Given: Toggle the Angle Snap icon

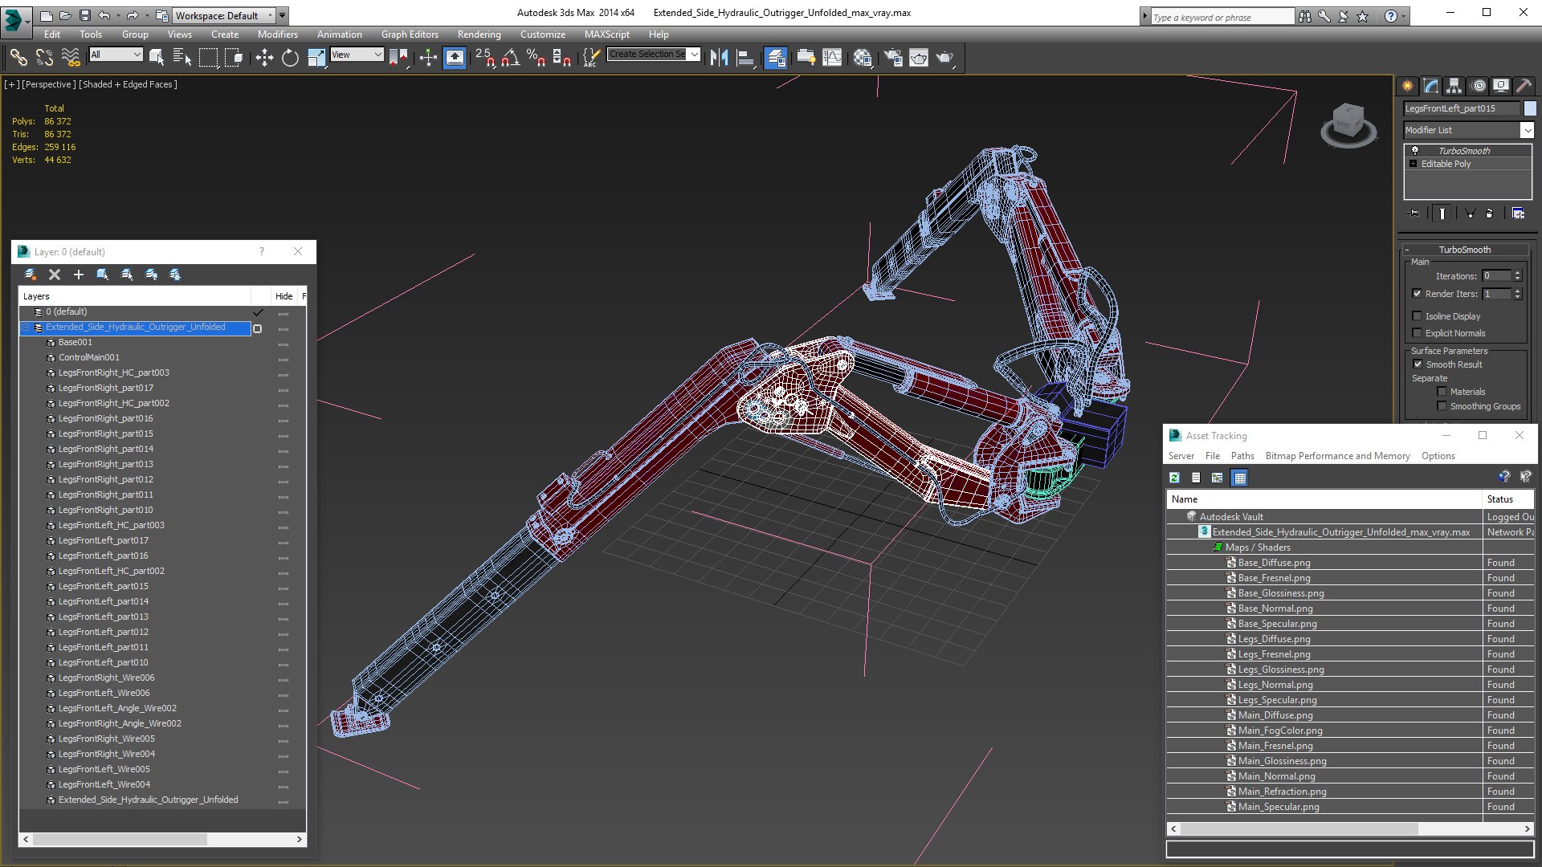Looking at the screenshot, I should (511, 57).
